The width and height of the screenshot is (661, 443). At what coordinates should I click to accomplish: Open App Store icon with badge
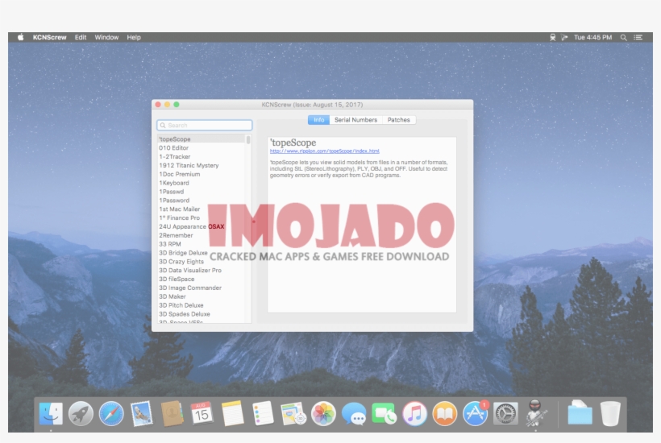476,413
